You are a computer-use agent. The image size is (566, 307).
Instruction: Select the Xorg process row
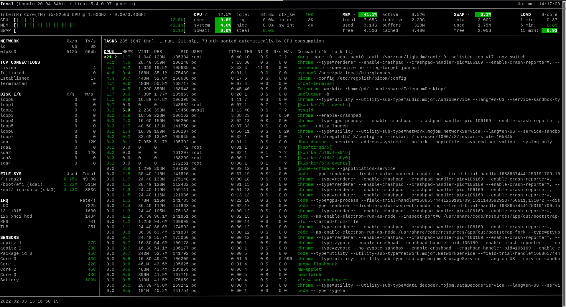[x=332, y=57]
